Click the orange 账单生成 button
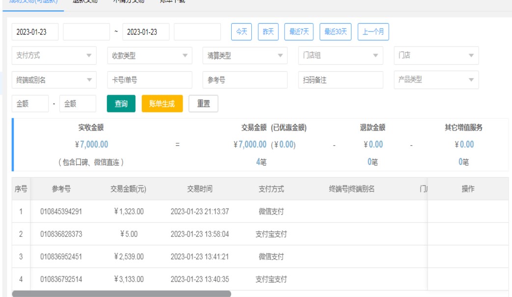 pyautogui.click(x=162, y=104)
